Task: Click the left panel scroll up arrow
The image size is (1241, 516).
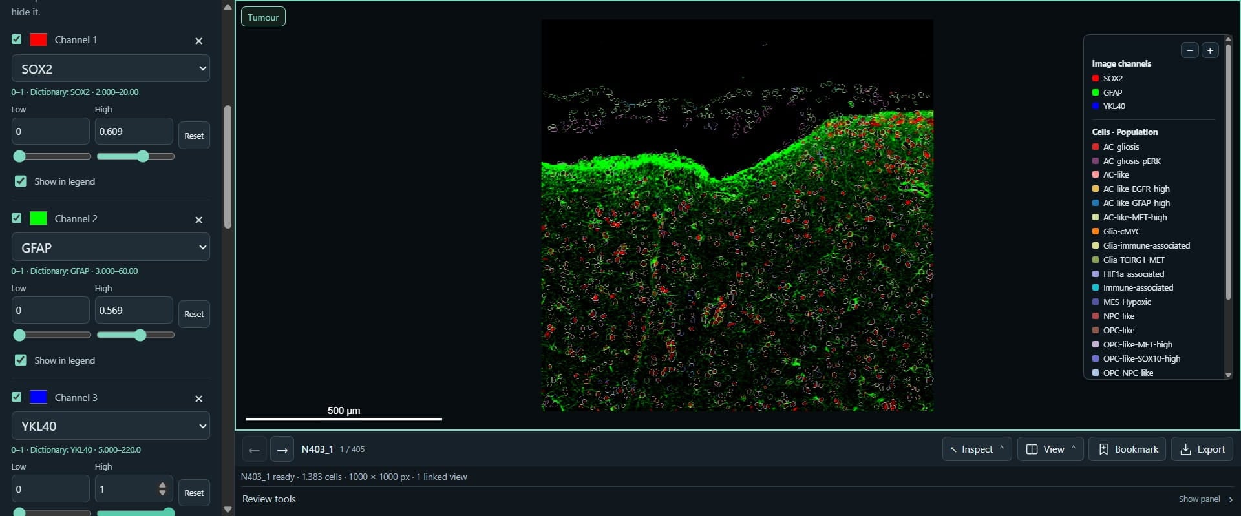Action: click(228, 7)
